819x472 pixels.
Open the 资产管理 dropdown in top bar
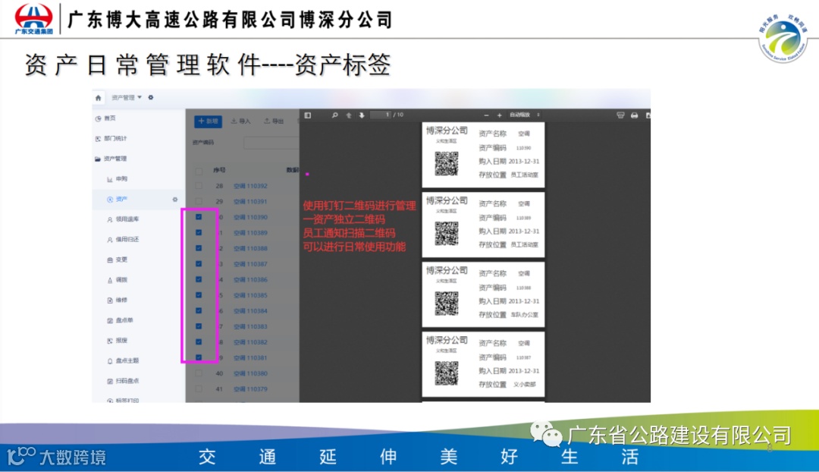point(127,98)
